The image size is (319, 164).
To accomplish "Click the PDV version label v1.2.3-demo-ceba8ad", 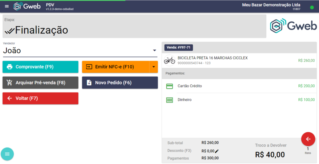I will click(x=60, y=9).
